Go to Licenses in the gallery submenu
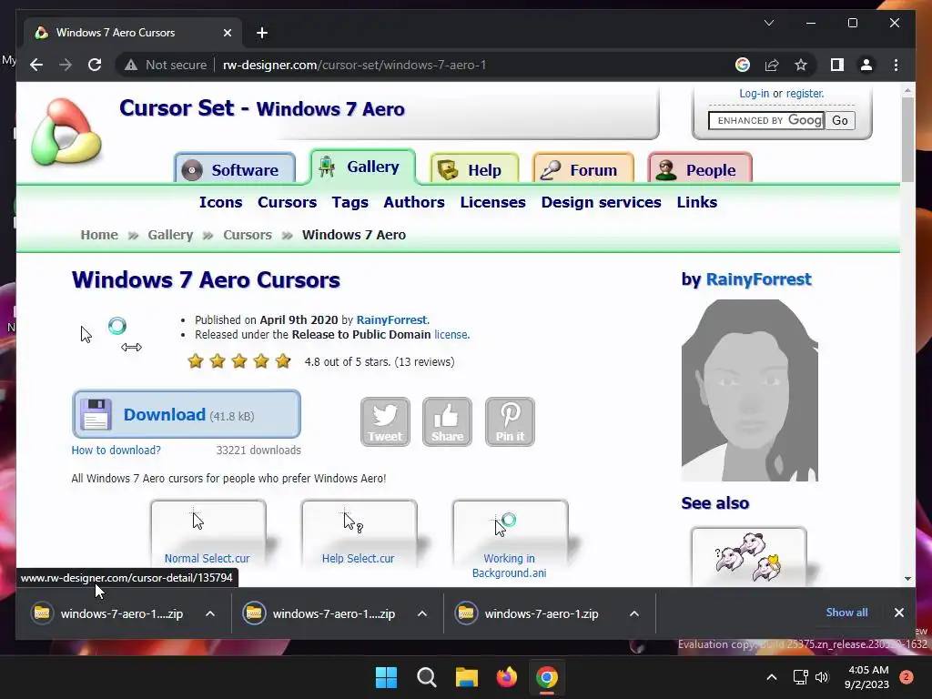 tap(492, 202)
